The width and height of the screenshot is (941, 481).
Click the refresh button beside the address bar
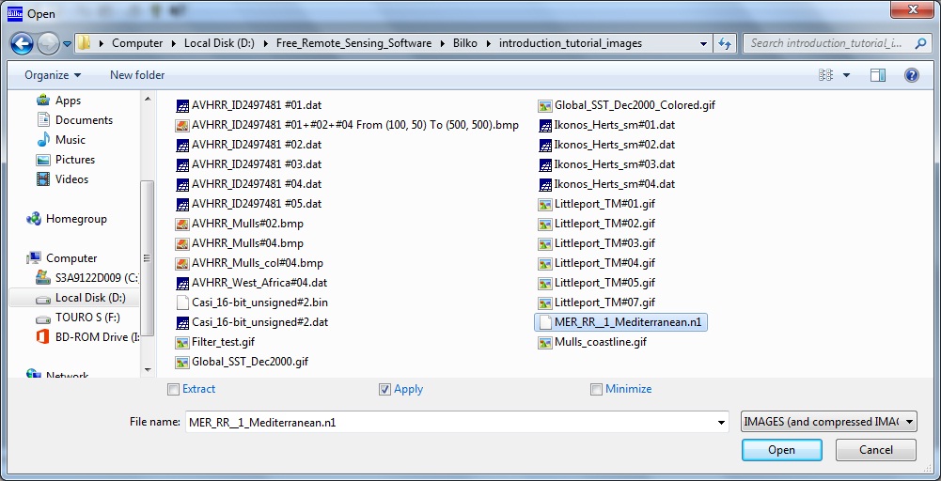(725, 43)
